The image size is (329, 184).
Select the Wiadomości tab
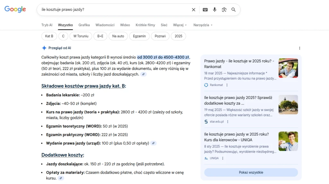tap(105, 25)
